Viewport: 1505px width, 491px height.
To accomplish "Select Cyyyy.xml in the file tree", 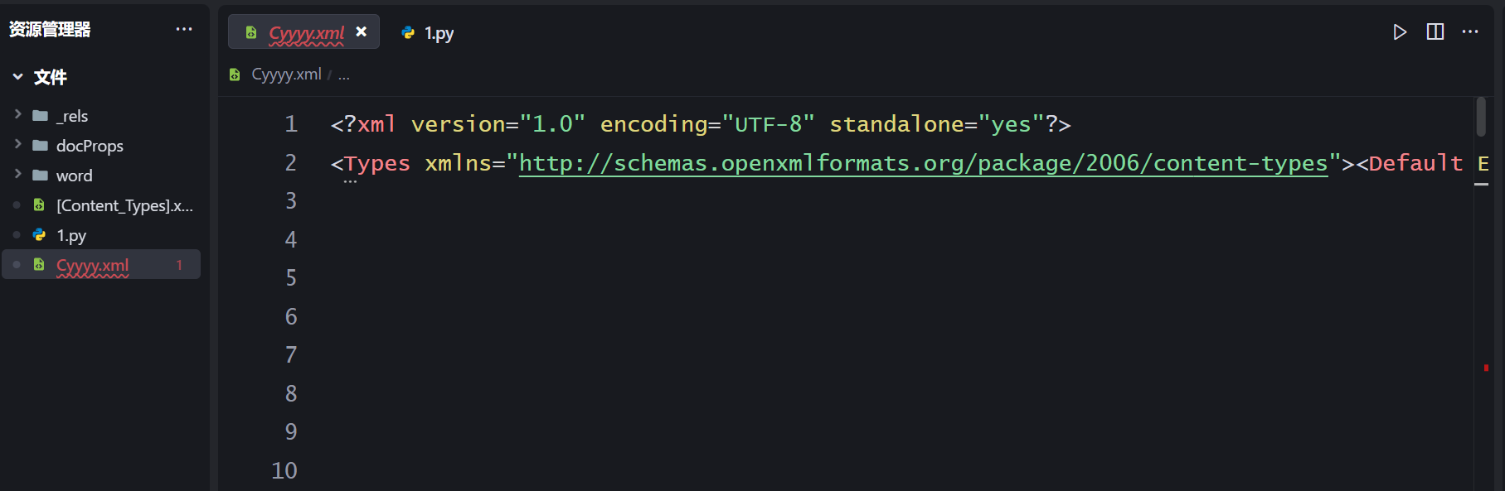I will (101, 265).
